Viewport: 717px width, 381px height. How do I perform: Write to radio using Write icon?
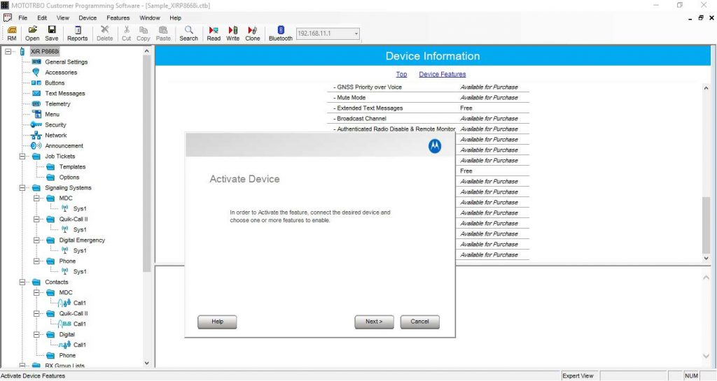tap(232, 34)
